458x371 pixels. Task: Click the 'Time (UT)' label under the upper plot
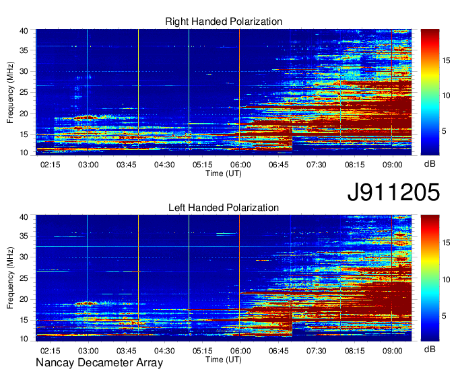click(x=224, y=173)
